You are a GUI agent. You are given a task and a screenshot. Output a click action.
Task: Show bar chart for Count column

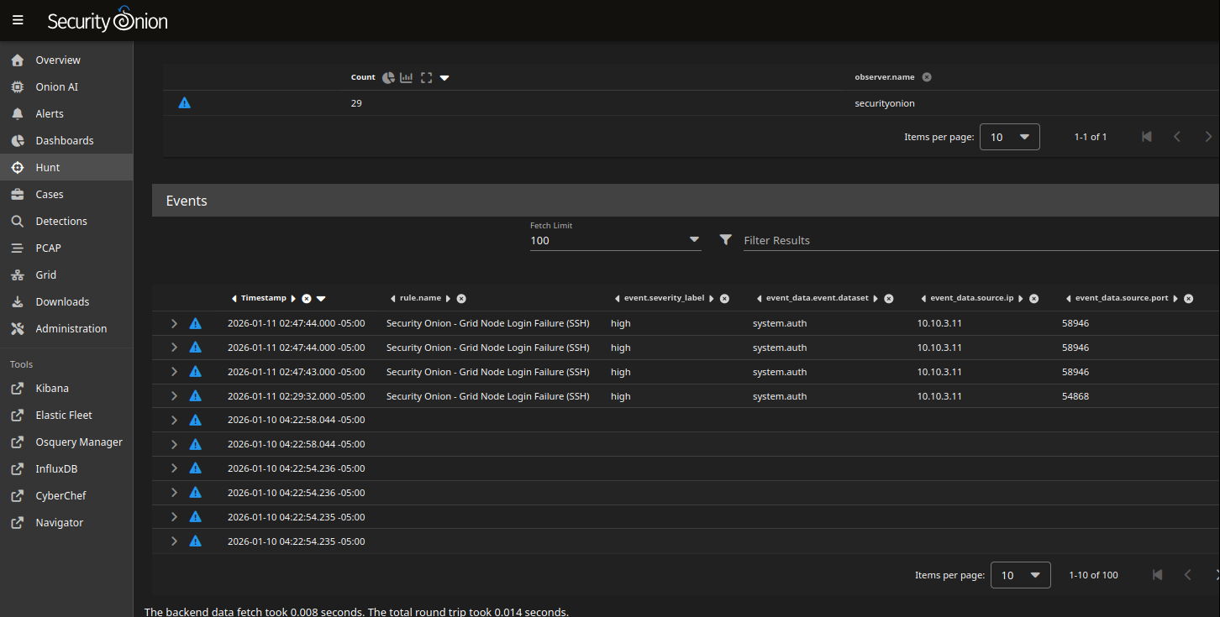click(x=407, y=77)
